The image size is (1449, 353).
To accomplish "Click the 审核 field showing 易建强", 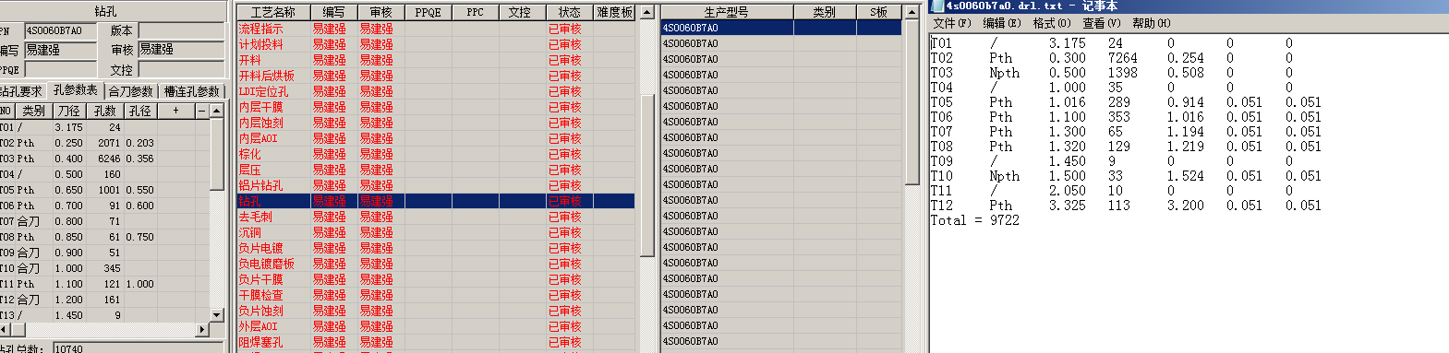I will coord(181,50).
